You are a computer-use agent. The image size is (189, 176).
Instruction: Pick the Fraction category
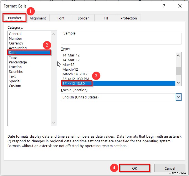coord(29,67)
